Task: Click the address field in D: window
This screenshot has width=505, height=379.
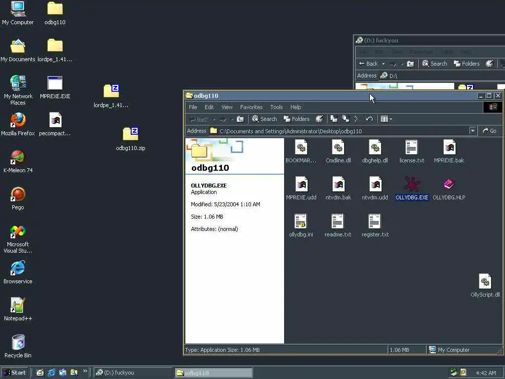Action: point(441,76)
